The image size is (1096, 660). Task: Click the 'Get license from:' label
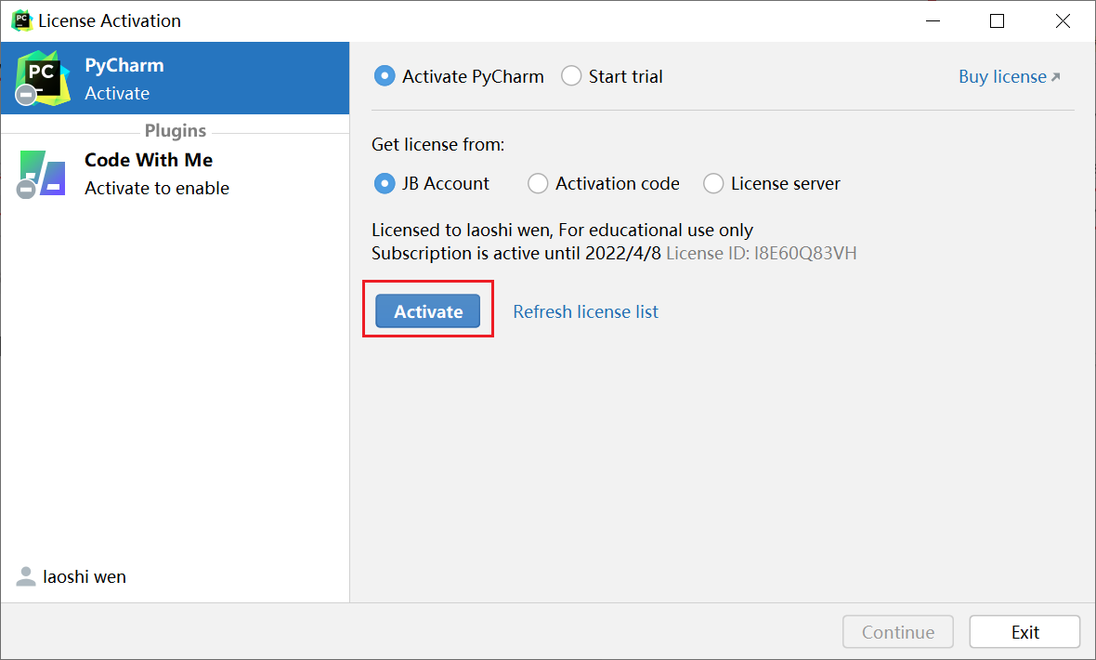point(437,144)
